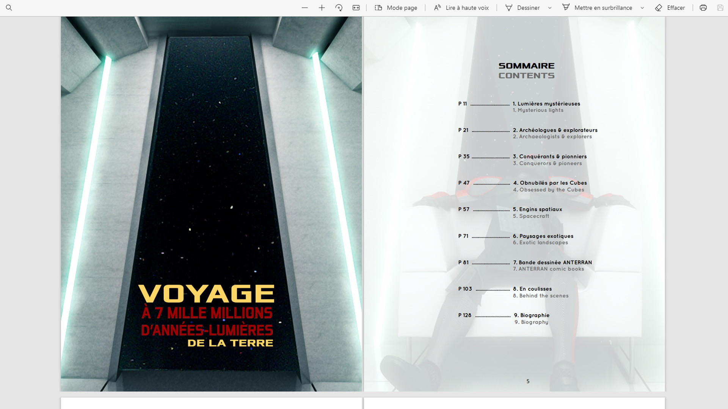Select the Effacer eraser tool
The height and width of the screenshot is (409, 728).
(670, 8)
